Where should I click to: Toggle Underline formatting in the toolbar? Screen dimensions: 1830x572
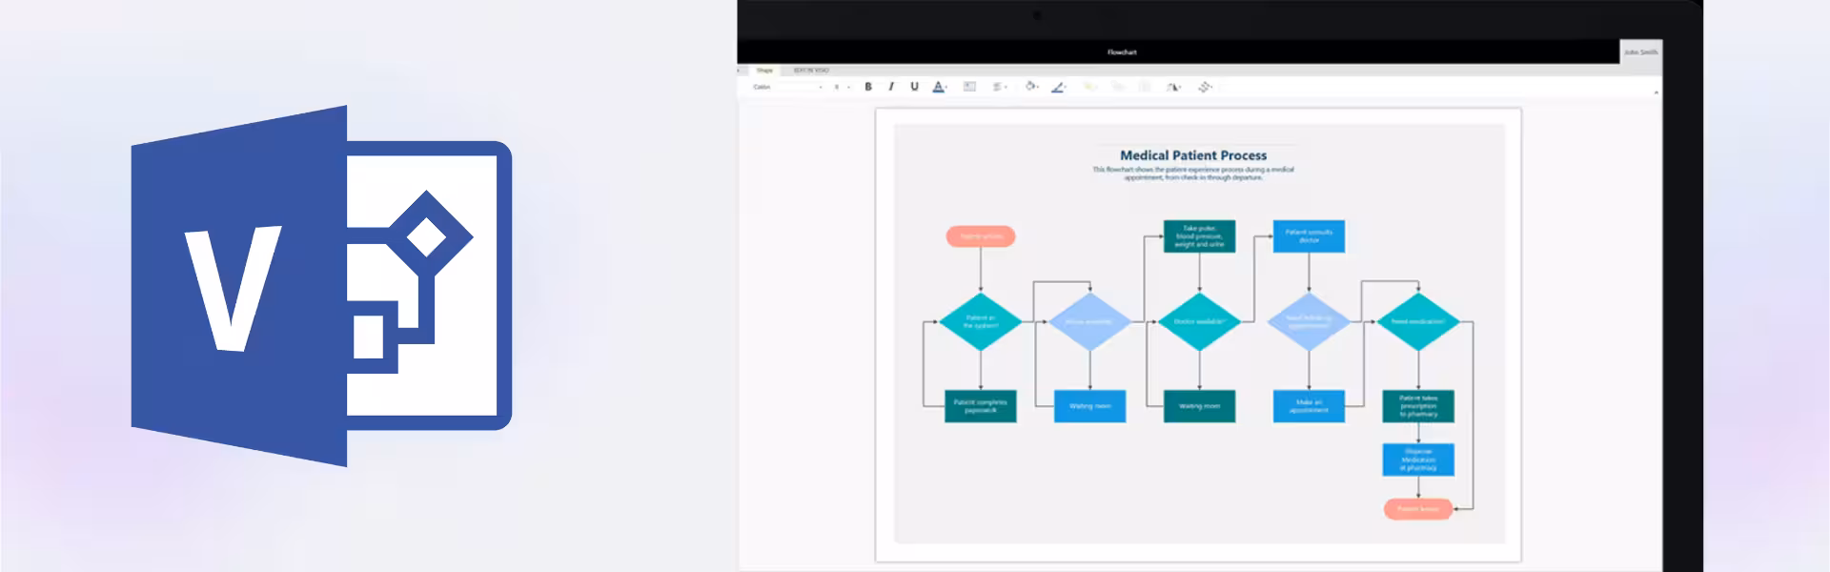tap(914, 87)
